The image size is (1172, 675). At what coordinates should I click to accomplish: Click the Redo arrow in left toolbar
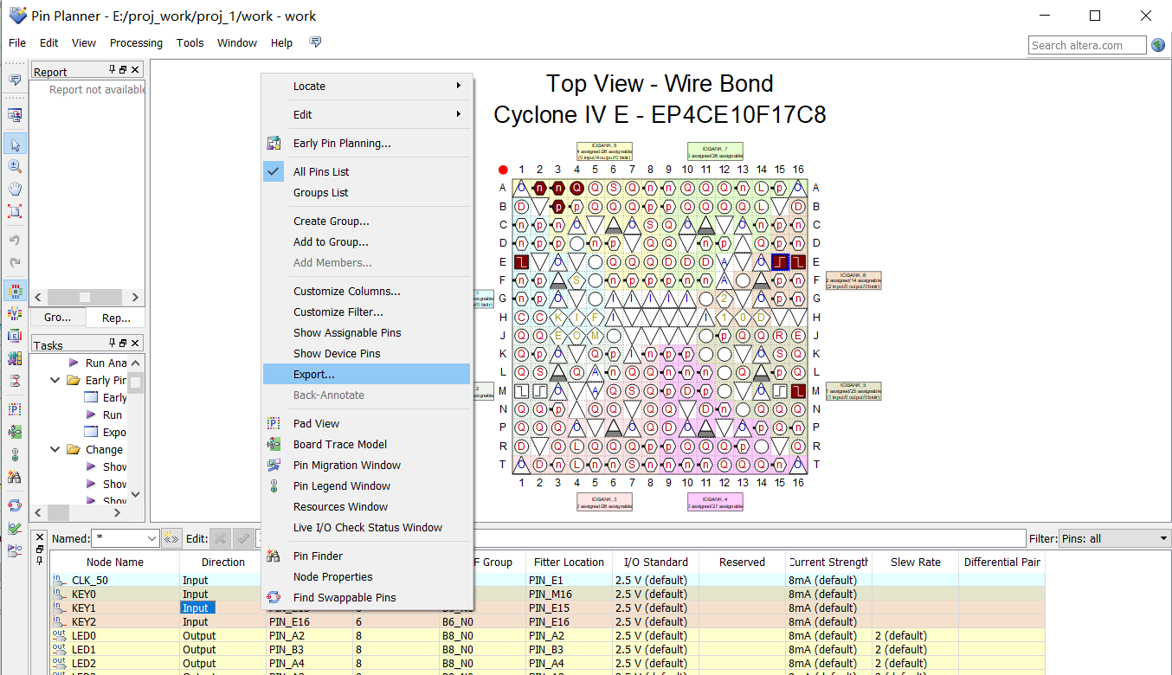15,262
